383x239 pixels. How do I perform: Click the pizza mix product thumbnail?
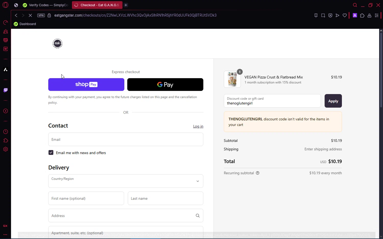(x=232, y=79)
